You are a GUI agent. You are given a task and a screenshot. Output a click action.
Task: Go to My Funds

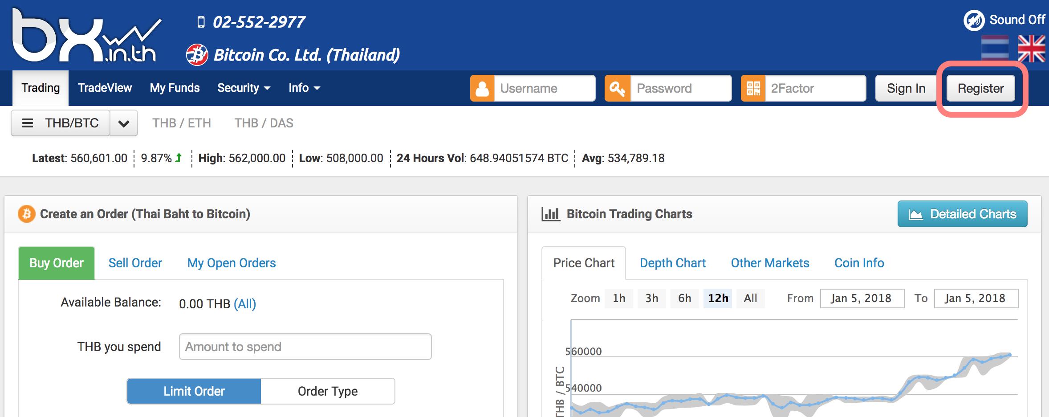[175, 88]
